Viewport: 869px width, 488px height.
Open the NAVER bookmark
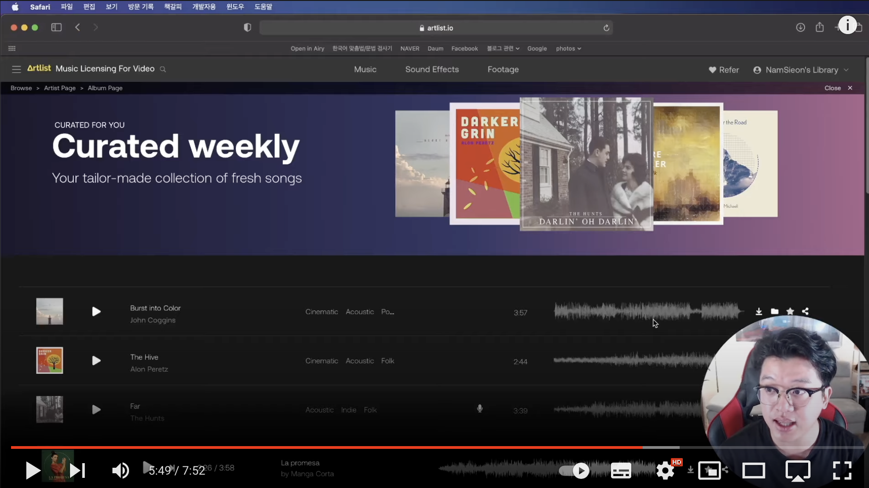pyautogui.click(x=410, y=49)
